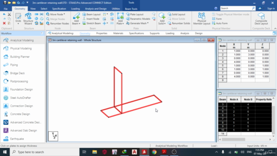This screenshot has width=277, height=156.
Task: Click Auto Form
Action: (220, 23)
